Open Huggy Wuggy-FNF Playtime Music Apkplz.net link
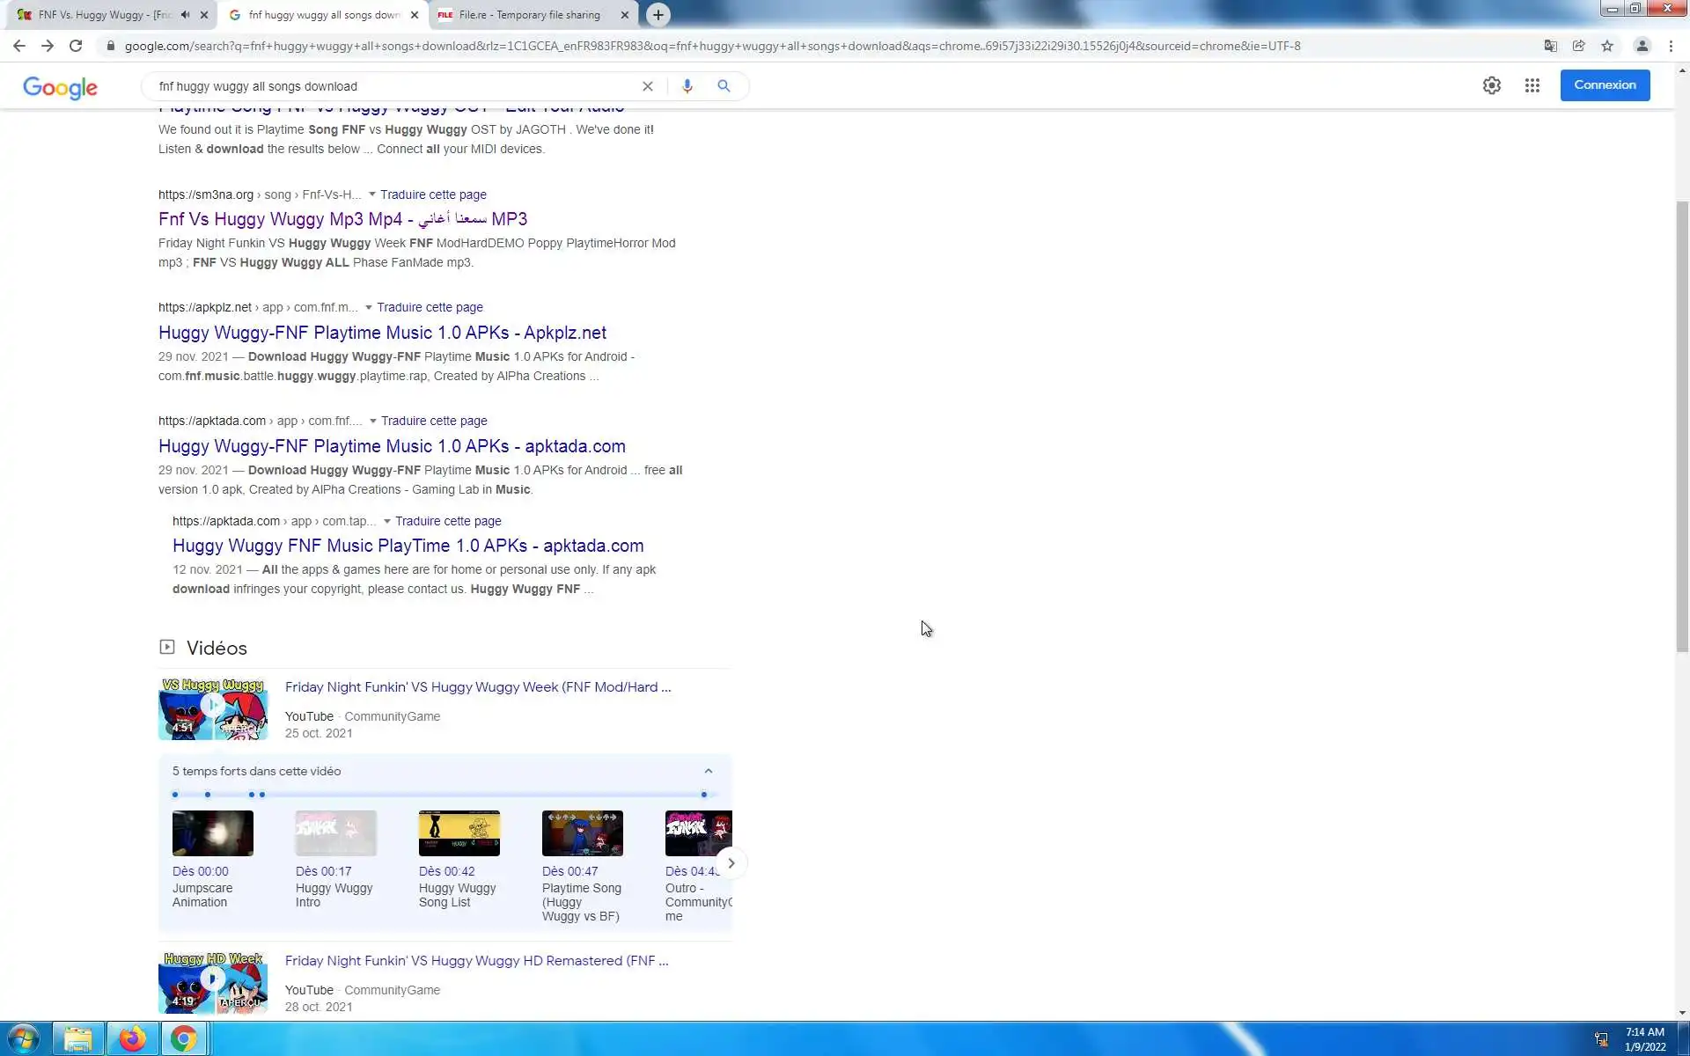1690x1056 pixels. [382, 333]
